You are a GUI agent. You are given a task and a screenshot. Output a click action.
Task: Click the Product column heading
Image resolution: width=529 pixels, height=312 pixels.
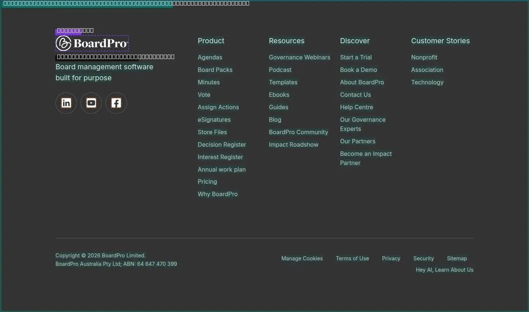pyautogui.click(x=211, y=41)
